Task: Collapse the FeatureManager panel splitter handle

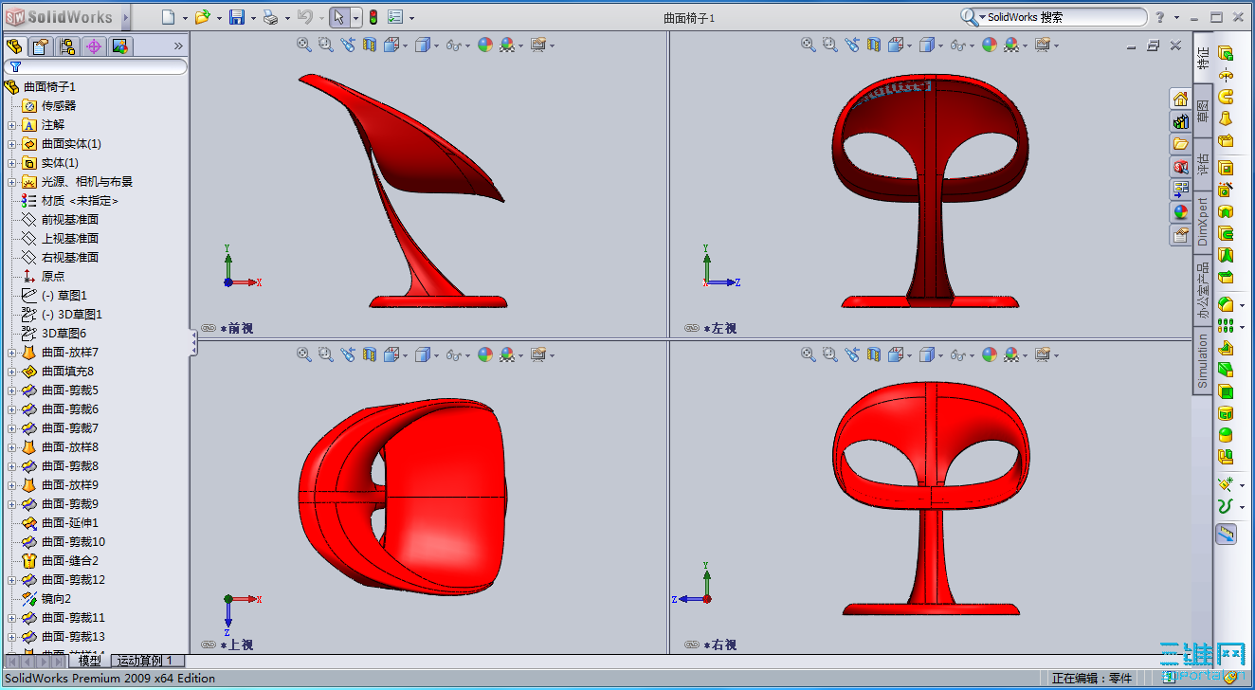Action: click(x=193, y=343)
